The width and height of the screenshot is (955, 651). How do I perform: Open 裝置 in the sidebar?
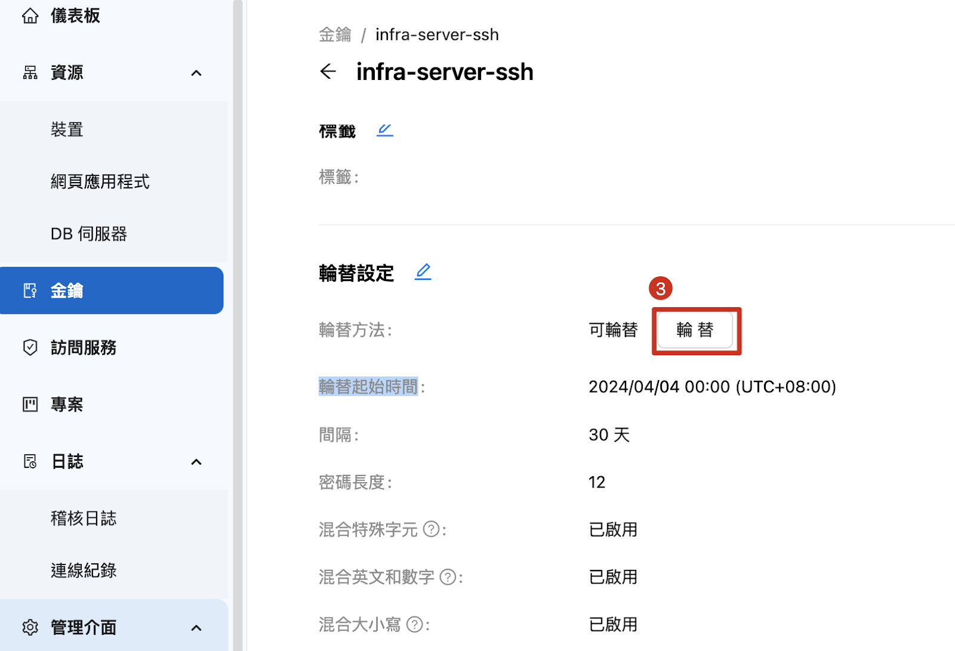pyautogui.click(x=67, y=129)
